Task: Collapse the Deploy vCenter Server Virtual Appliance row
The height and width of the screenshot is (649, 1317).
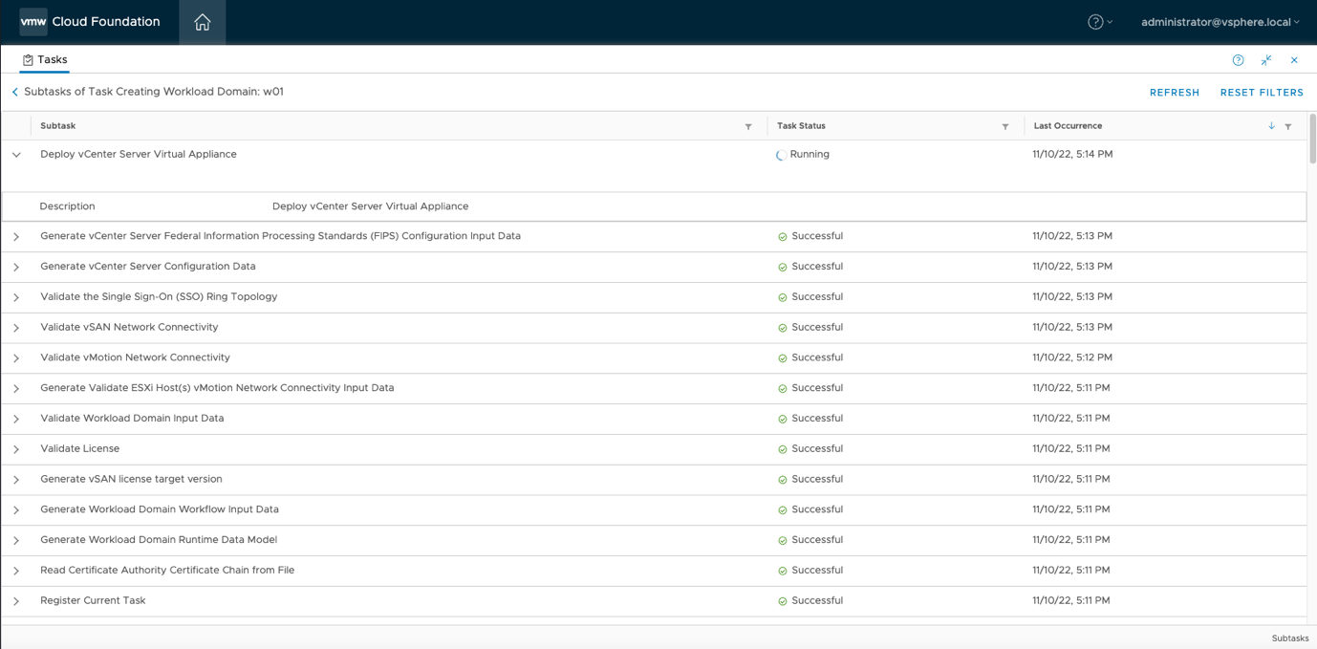Action: pyautogui.click(x=16, y=155)
